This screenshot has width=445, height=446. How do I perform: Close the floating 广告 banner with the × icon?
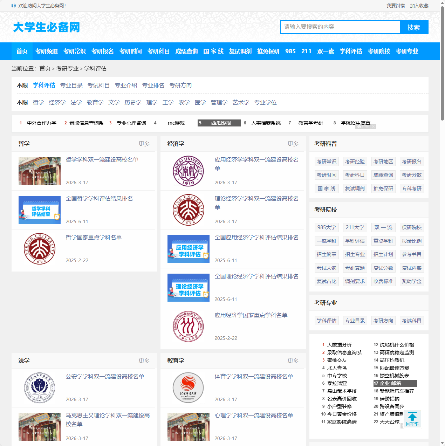[373, 126]
